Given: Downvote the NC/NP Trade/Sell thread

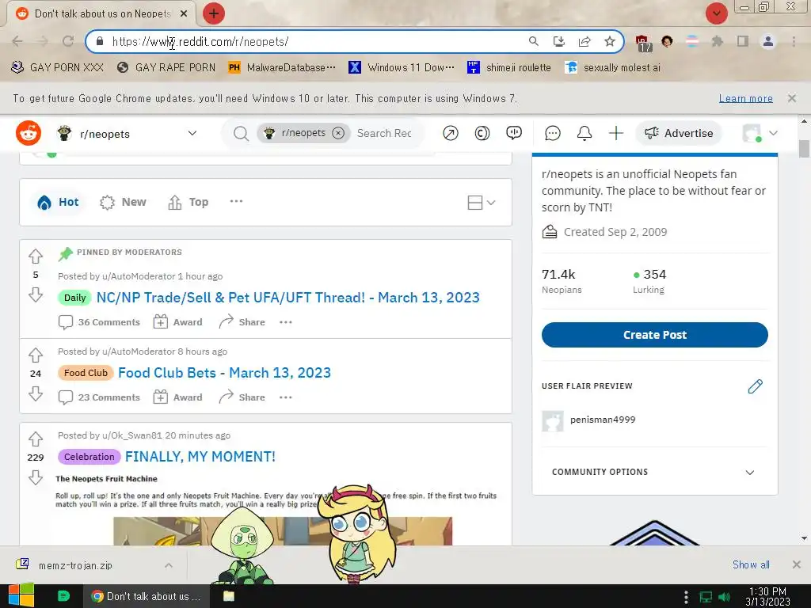Looking at the screenshot, I should pos(36,294).
